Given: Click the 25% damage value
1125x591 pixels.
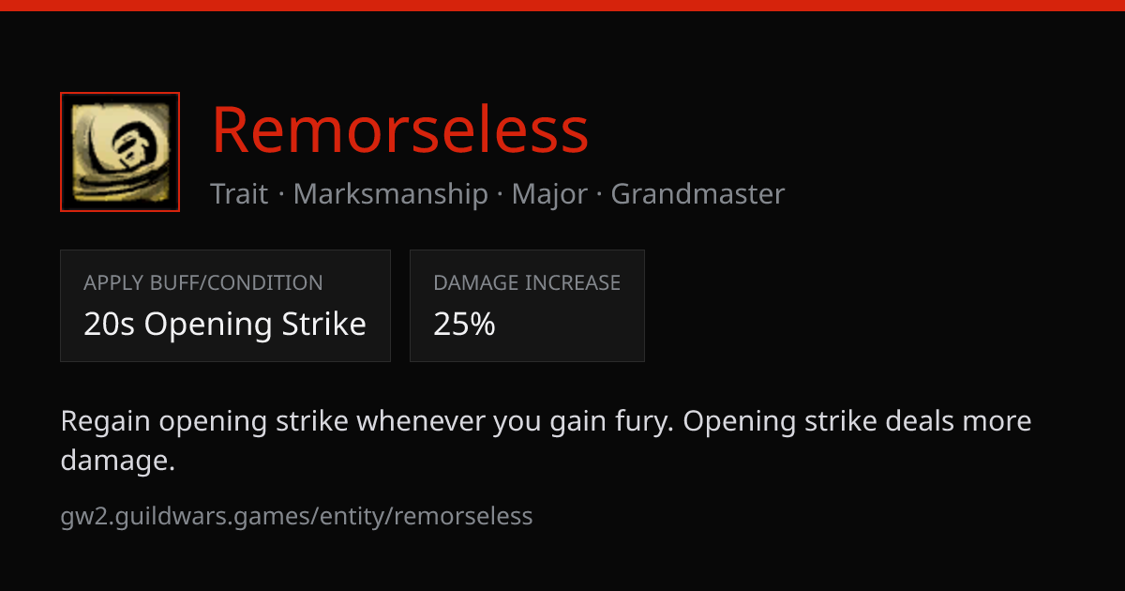Looking at the screenshot, I should click(464, 325).
